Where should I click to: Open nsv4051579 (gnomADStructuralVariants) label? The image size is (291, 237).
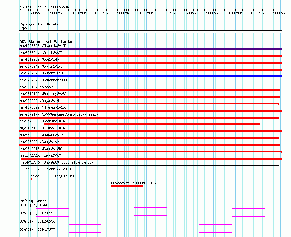[57, 162]
